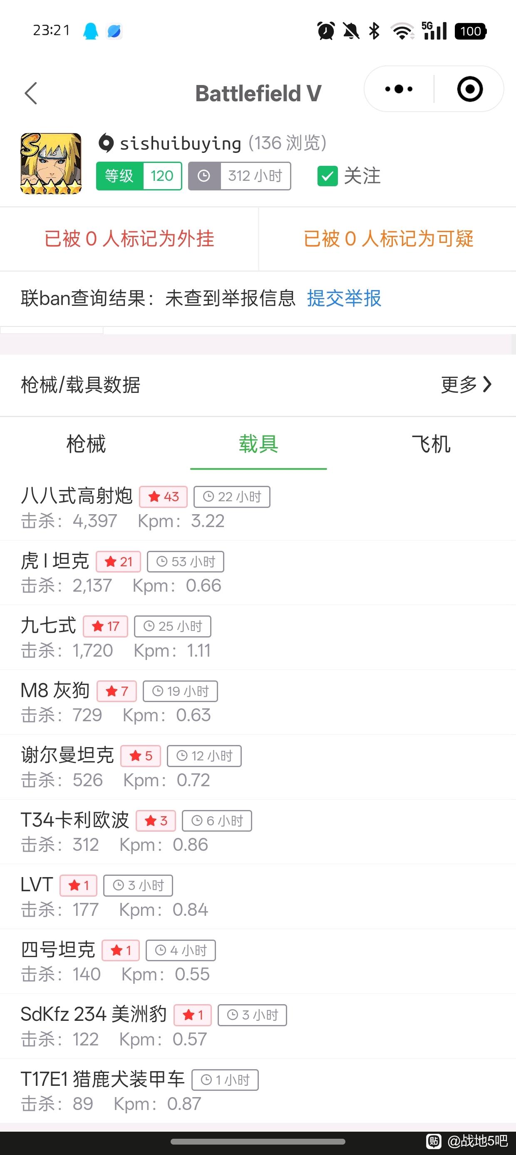Switch to the 枪械 tab
The image size is (516, 1155).
tap(86, 444)
